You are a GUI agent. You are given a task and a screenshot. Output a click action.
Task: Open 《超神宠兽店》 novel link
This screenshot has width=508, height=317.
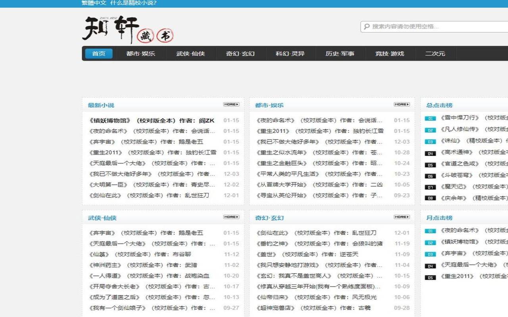coord(313,308)
